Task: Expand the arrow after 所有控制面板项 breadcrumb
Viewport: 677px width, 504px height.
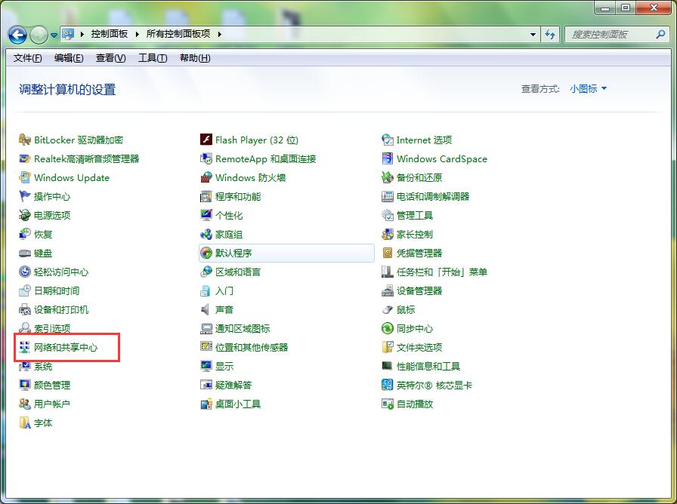Action: (219, 34)
